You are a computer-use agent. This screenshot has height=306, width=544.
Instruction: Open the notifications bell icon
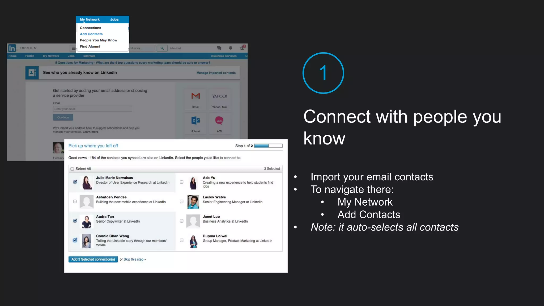click(230, 48)
